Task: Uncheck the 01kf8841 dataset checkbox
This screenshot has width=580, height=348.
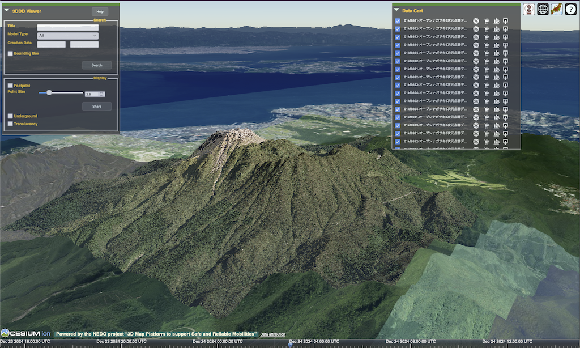Action: point(398,21)
